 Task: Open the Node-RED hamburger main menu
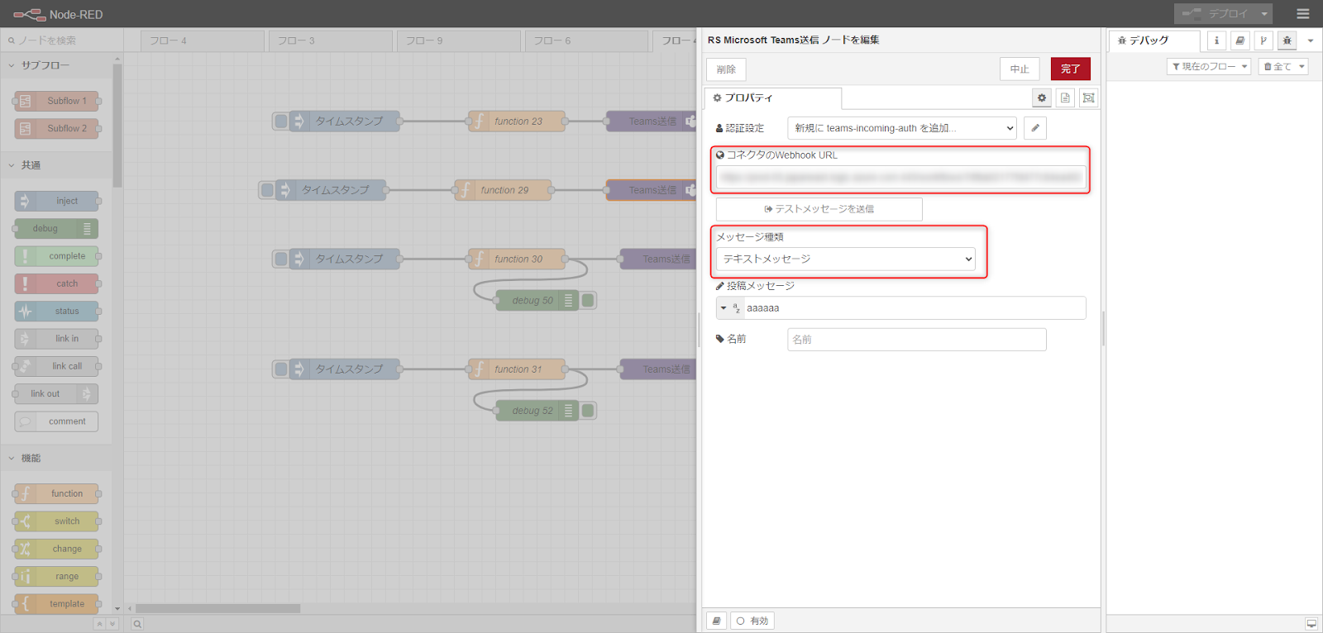click(1303, 14)
